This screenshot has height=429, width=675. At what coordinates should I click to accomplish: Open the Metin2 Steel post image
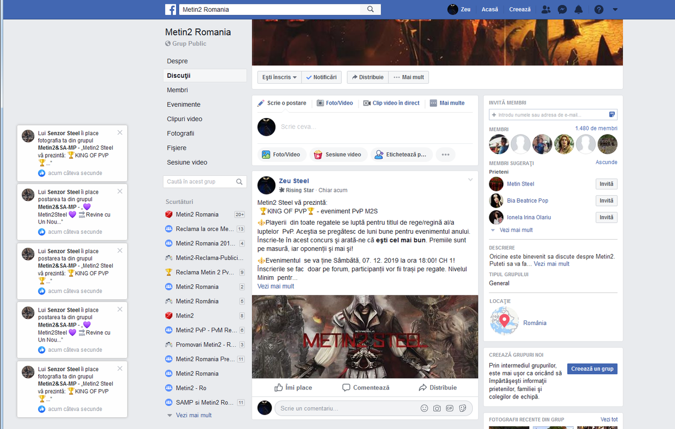[365, 337]
